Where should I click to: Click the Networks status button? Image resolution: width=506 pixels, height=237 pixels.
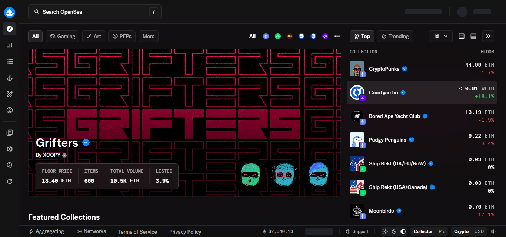point(91,231)
